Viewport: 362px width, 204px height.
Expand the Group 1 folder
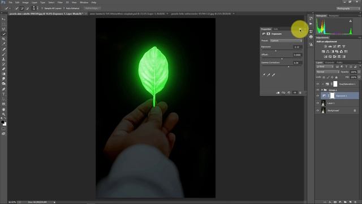[322, 90]
